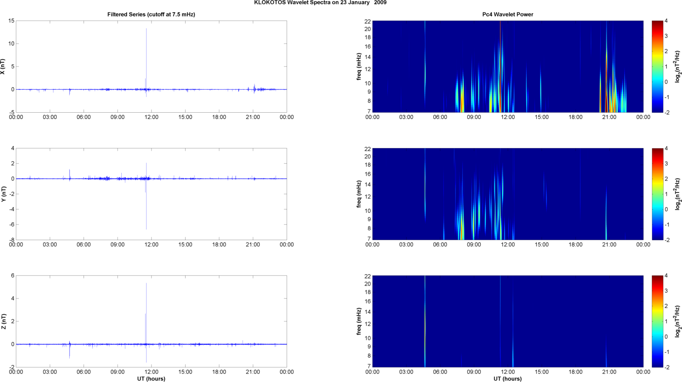This screenshot has height=382, width=682.
Task: Click freq (mHz) label of the top spectrogram
Action: pos(359,66)
